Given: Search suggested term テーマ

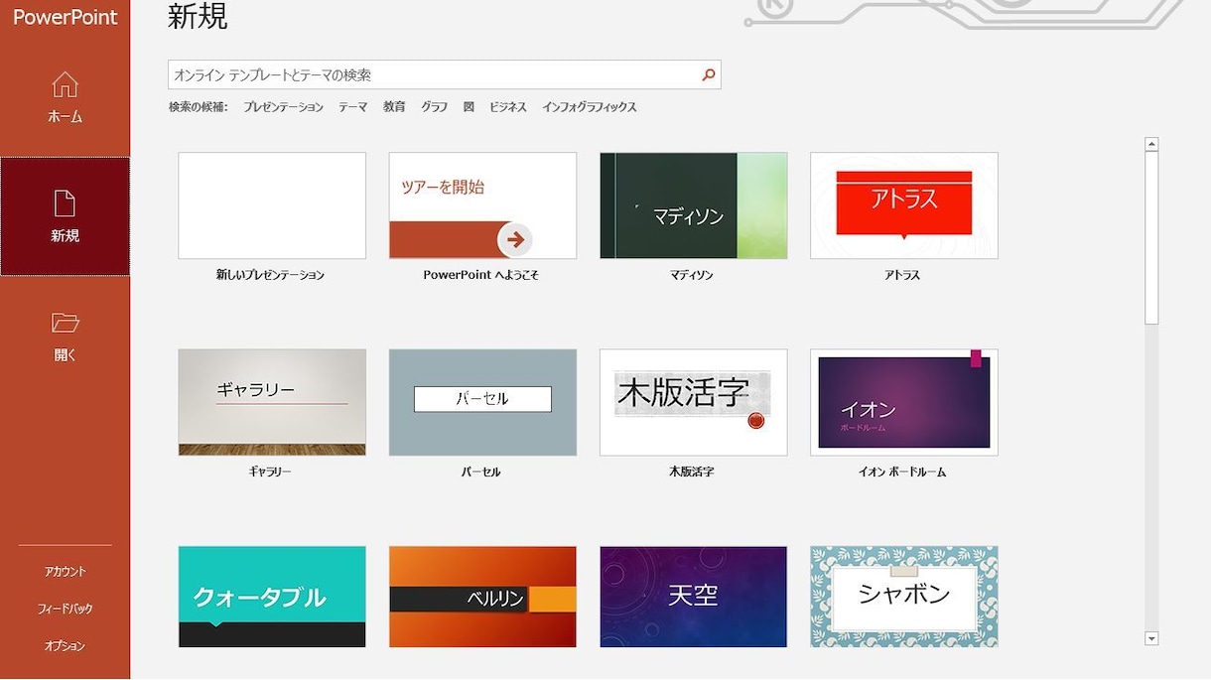Looking at the screenshot, I should tap(353, 107).
